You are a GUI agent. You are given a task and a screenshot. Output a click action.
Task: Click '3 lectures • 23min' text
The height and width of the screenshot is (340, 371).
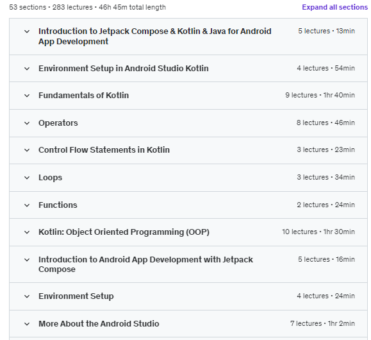click(326, 149)
